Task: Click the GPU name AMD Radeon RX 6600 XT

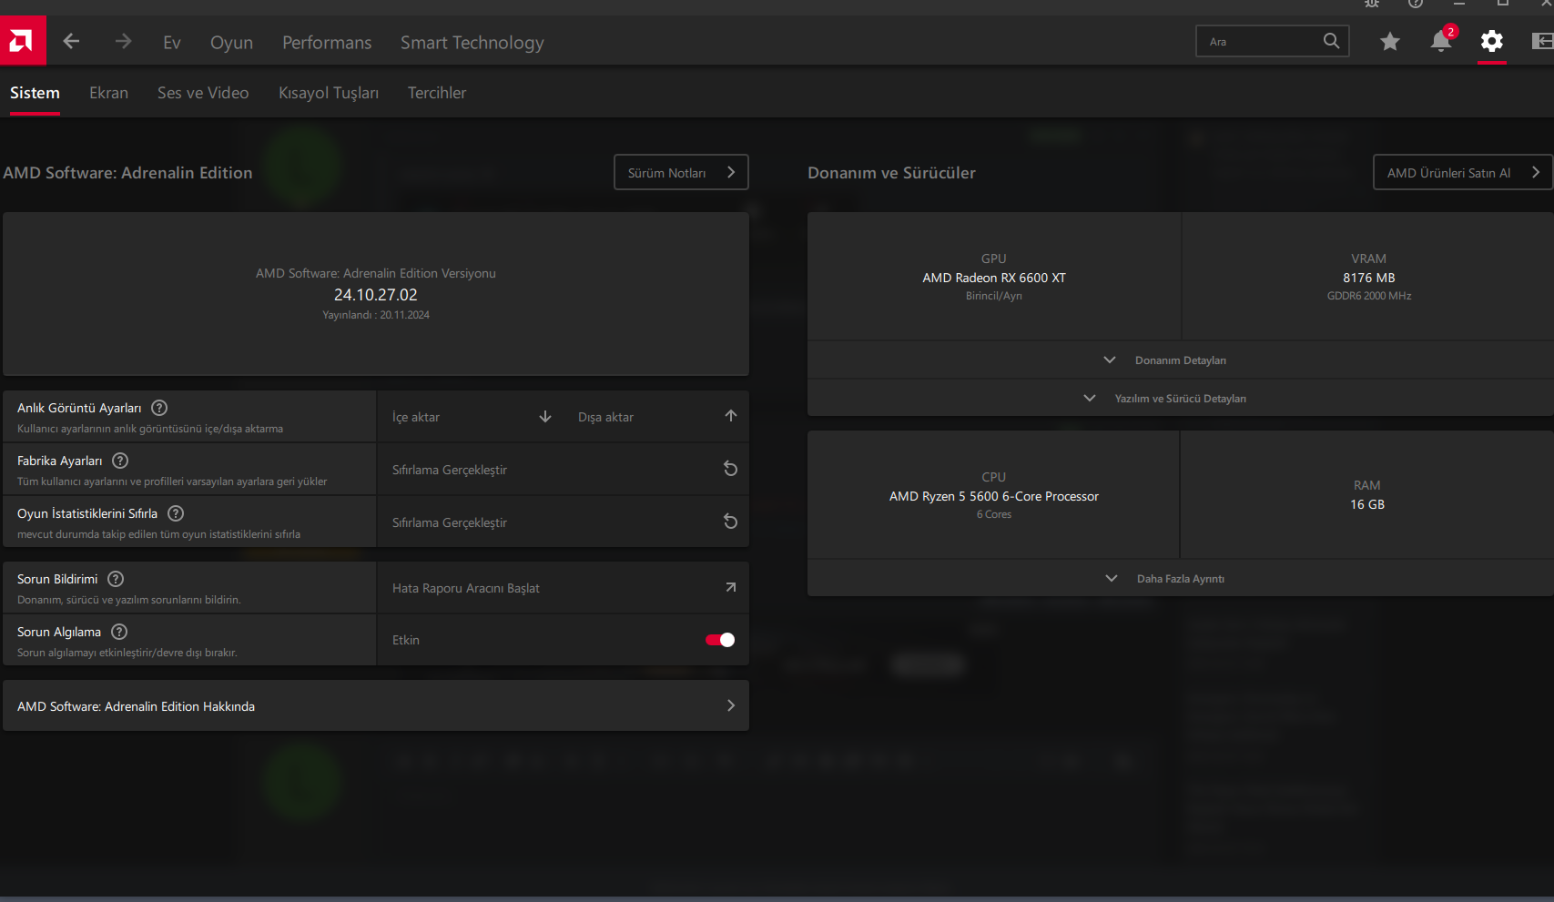Action: point(994,278)
